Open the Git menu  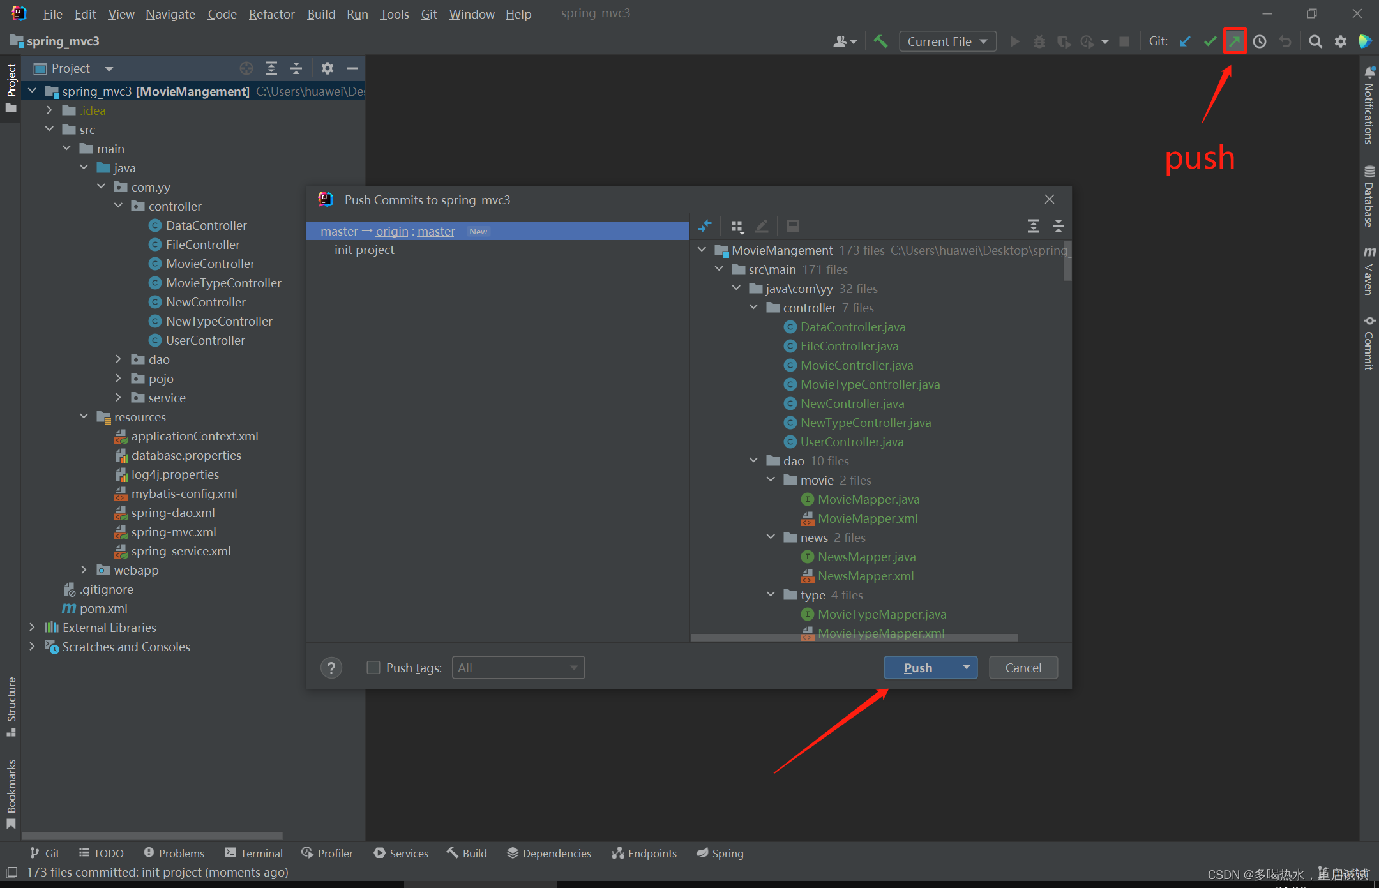(x=429, y=14)
